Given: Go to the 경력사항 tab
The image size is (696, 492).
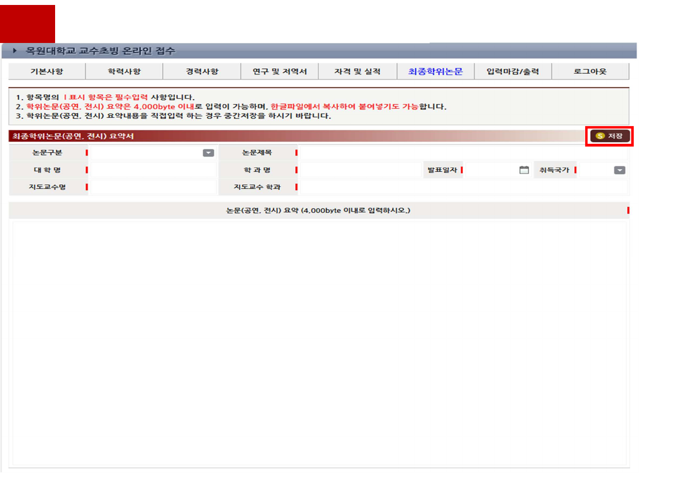Looking at the screenshot, I should 202,72.
